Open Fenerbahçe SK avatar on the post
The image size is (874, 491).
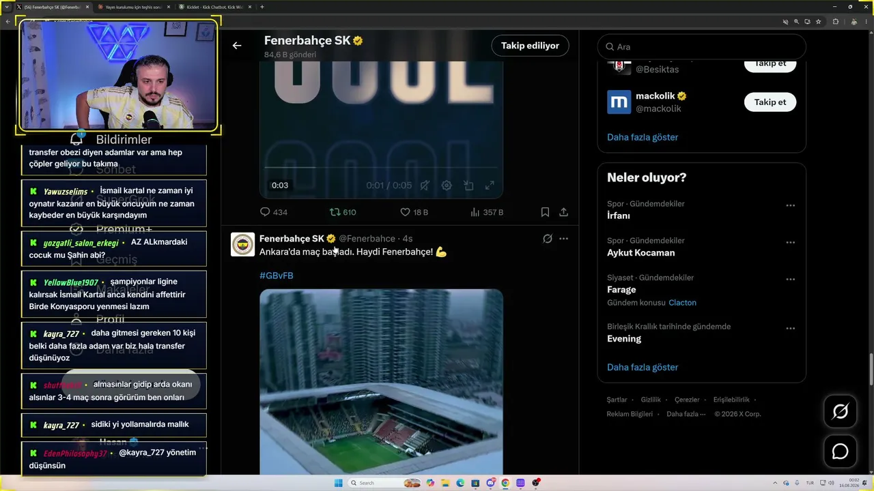point(242,244)
